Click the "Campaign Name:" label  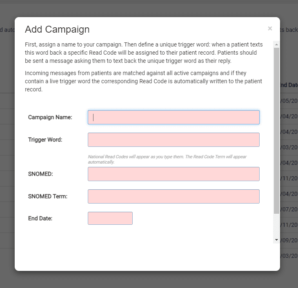[50, 117]
